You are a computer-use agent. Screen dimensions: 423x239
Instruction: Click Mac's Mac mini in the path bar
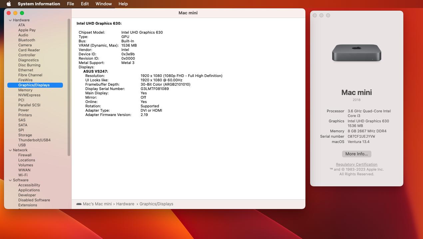click(97, 204)
